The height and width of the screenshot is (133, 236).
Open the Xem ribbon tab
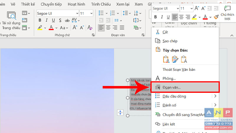139,4
